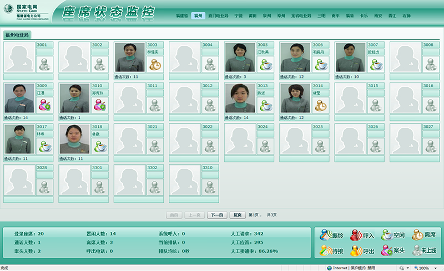444x271 pixels.
Task: Open the 龙岩电业局 region tab
Action: (301, 16)
